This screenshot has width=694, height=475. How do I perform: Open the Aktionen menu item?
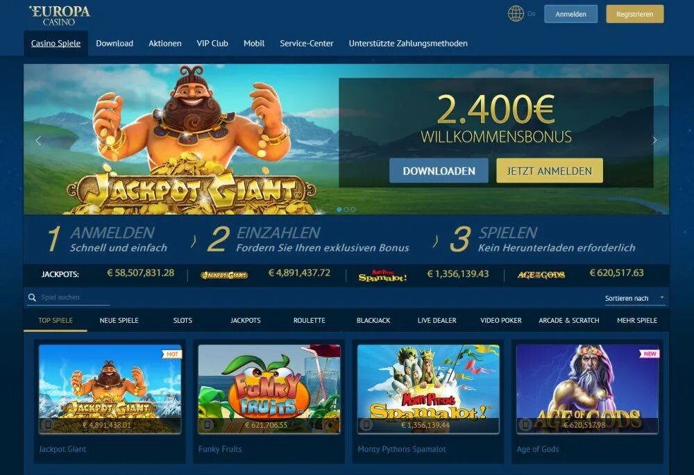click(165, 43)
